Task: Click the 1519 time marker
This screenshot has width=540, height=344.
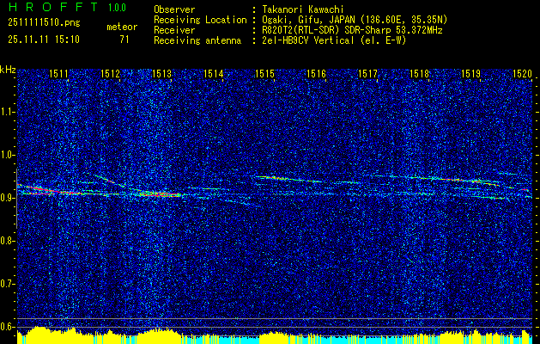Action: pyautogui.click(x=471, y=73)
